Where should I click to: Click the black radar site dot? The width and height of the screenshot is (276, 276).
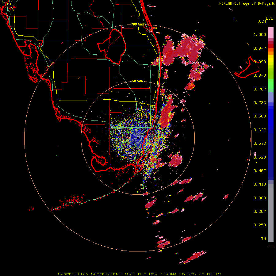click(x=138, y=138)
